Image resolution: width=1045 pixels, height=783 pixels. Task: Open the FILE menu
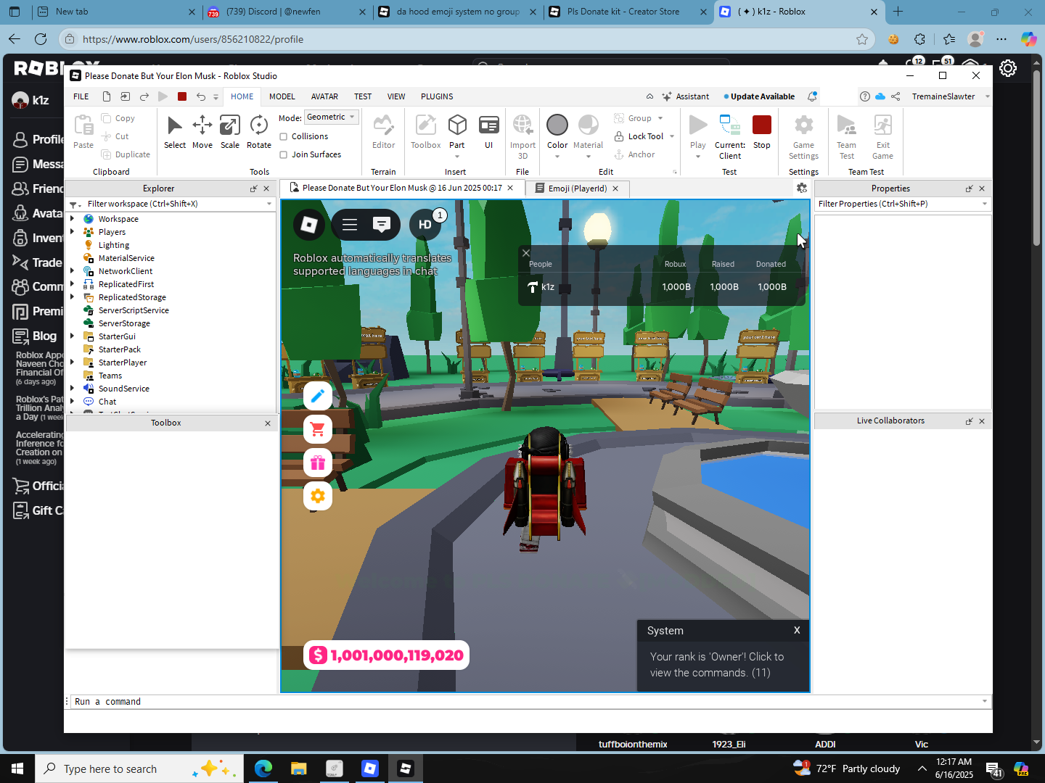click(81, 96)
